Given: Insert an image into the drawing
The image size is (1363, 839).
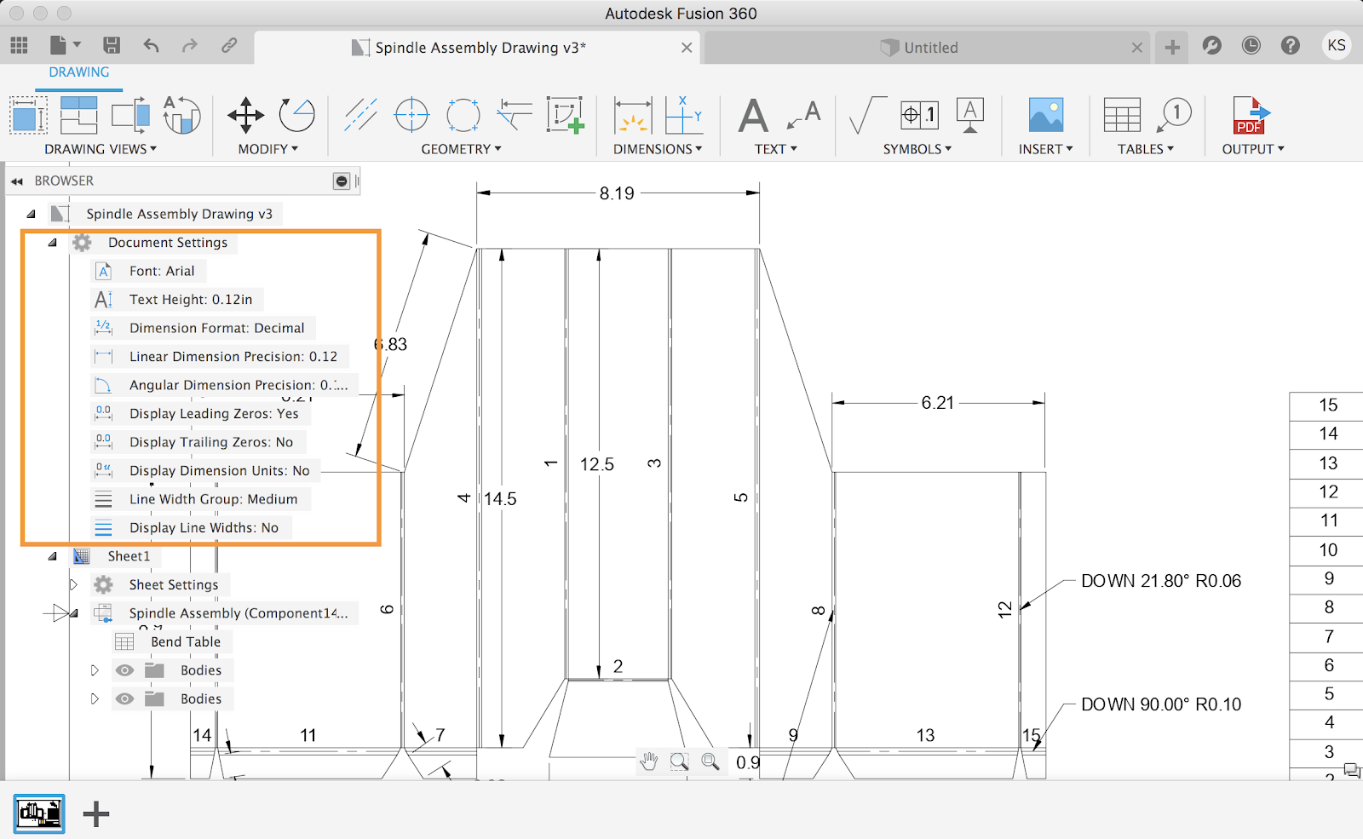Looking at the screenshot, I should pos(1044,113).
